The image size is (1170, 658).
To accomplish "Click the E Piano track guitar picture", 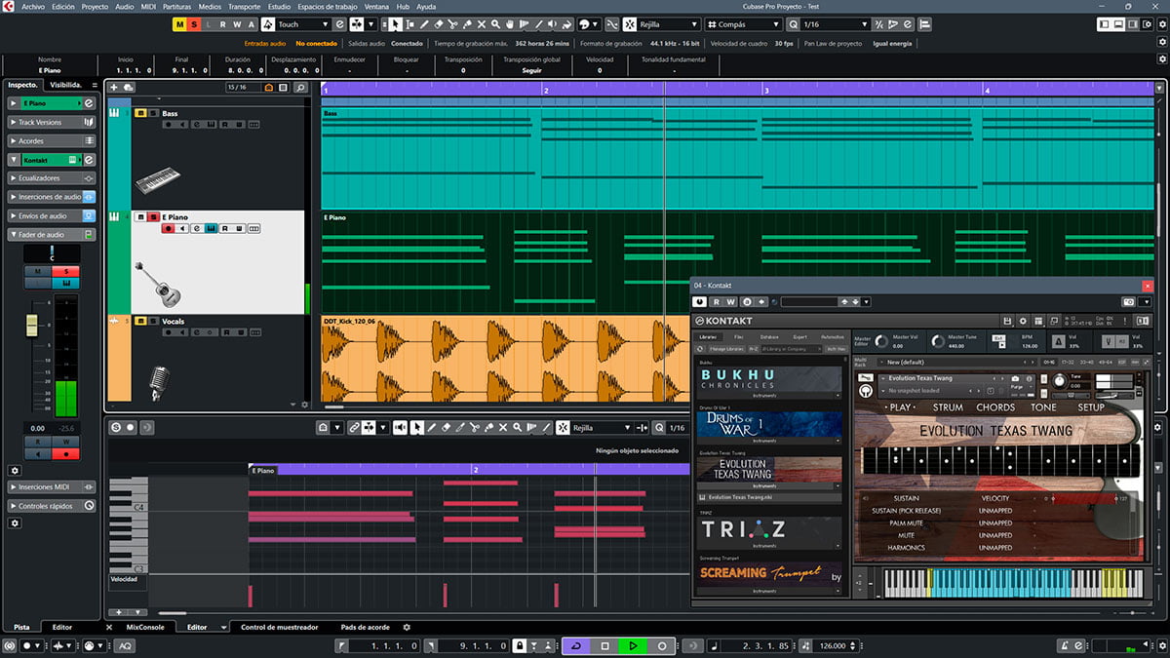I will tap(157, 285).
